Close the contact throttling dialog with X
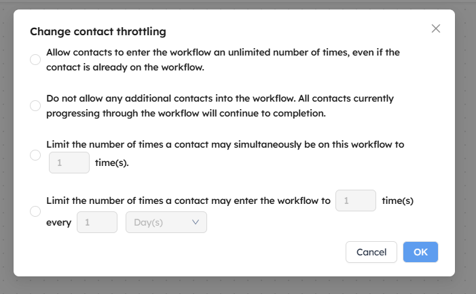Image resolution: width=476 pixels, height=294 pixels. coord(436,28)
